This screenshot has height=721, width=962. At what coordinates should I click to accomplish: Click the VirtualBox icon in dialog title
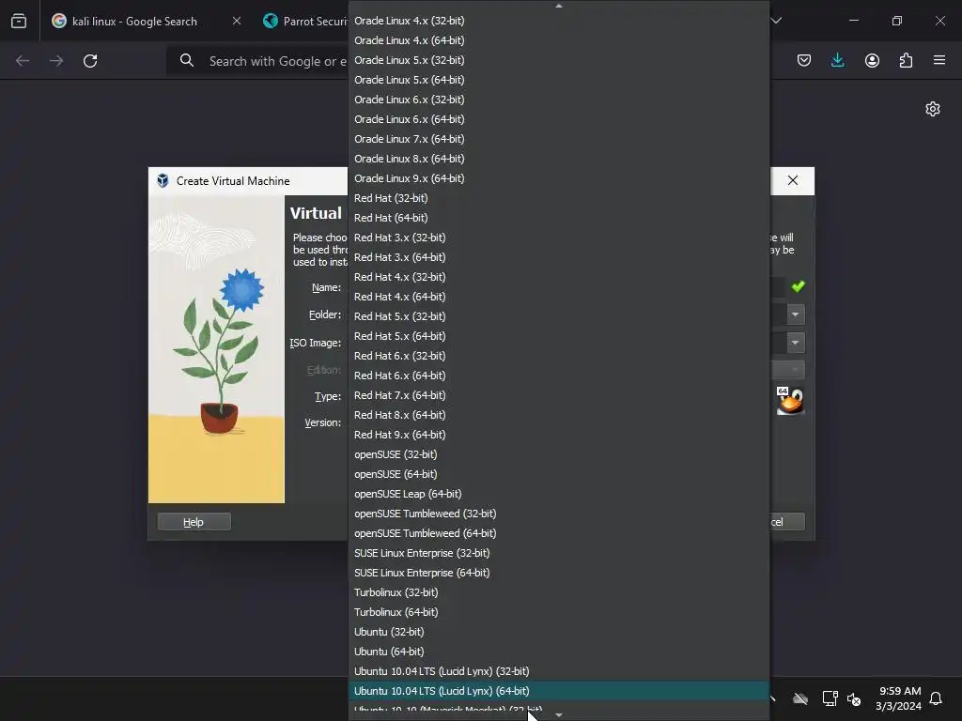[x=163, y=181]
